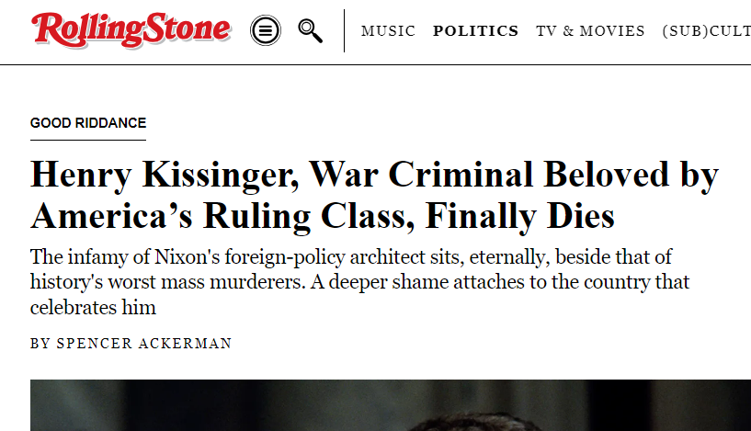Click the Good Riddance category tag
Viewport: 751px width, 431px height.
tap(88, 123)
